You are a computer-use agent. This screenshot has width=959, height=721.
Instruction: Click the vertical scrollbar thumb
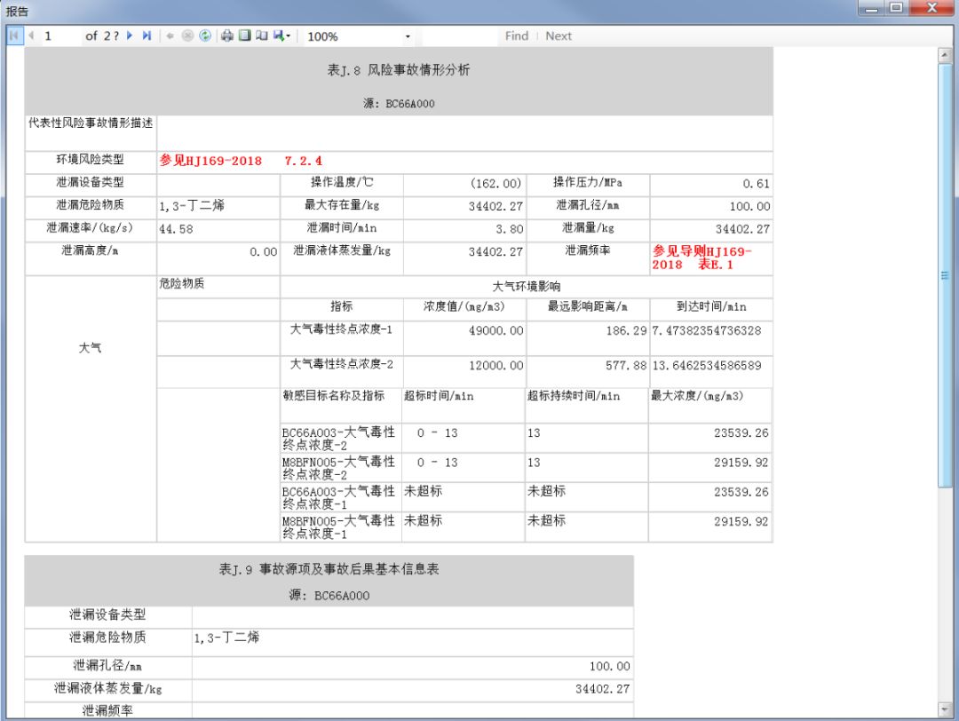pyautogui.click(x=945, y=275)
